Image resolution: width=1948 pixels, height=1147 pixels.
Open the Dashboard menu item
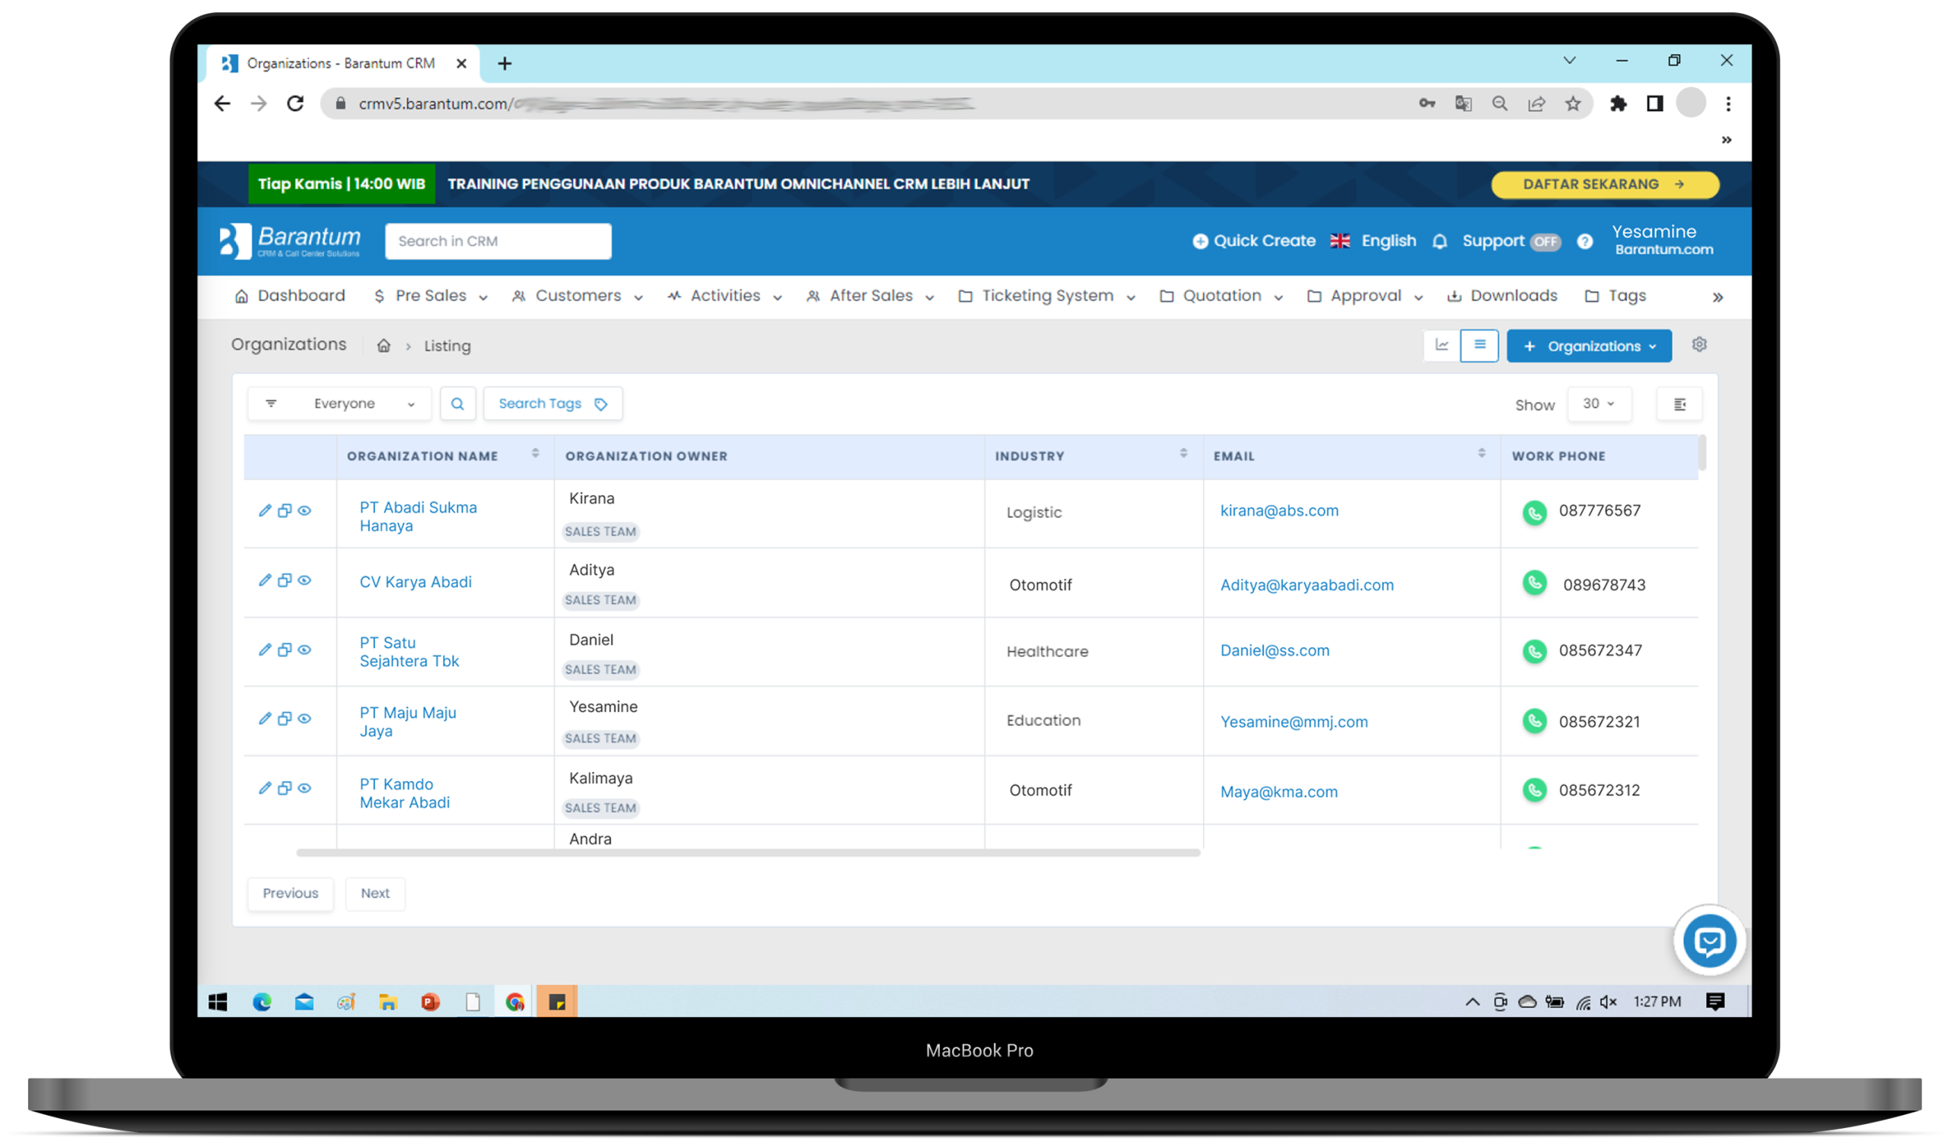click(294, 295)
